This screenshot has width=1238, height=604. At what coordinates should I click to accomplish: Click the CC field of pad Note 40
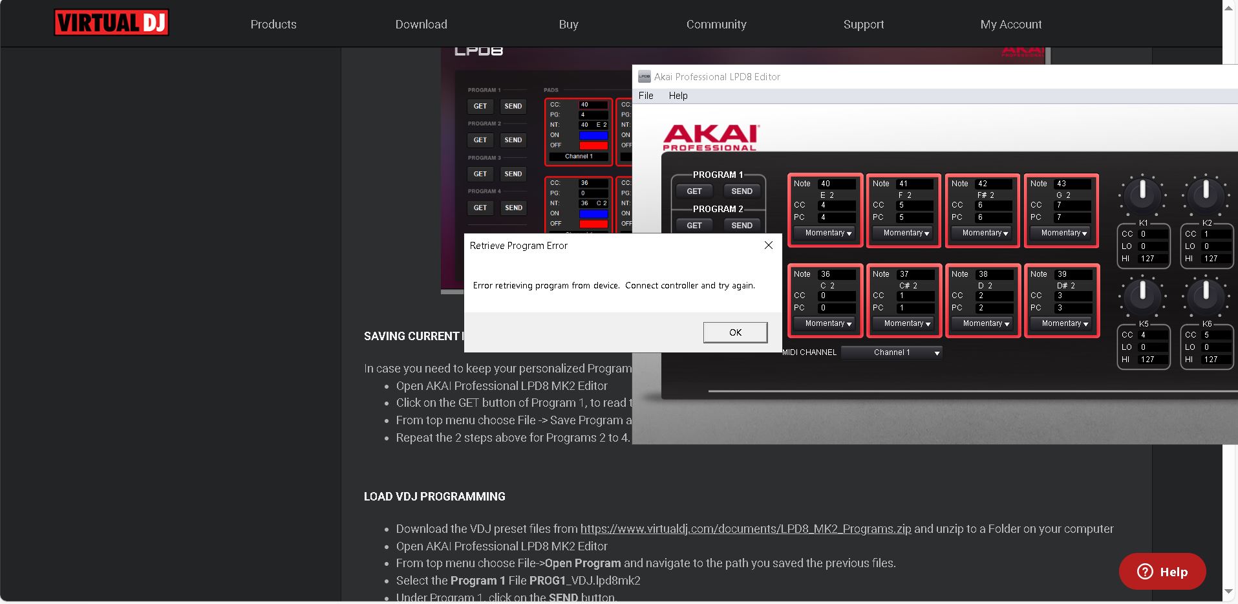(x=837, y=205)
